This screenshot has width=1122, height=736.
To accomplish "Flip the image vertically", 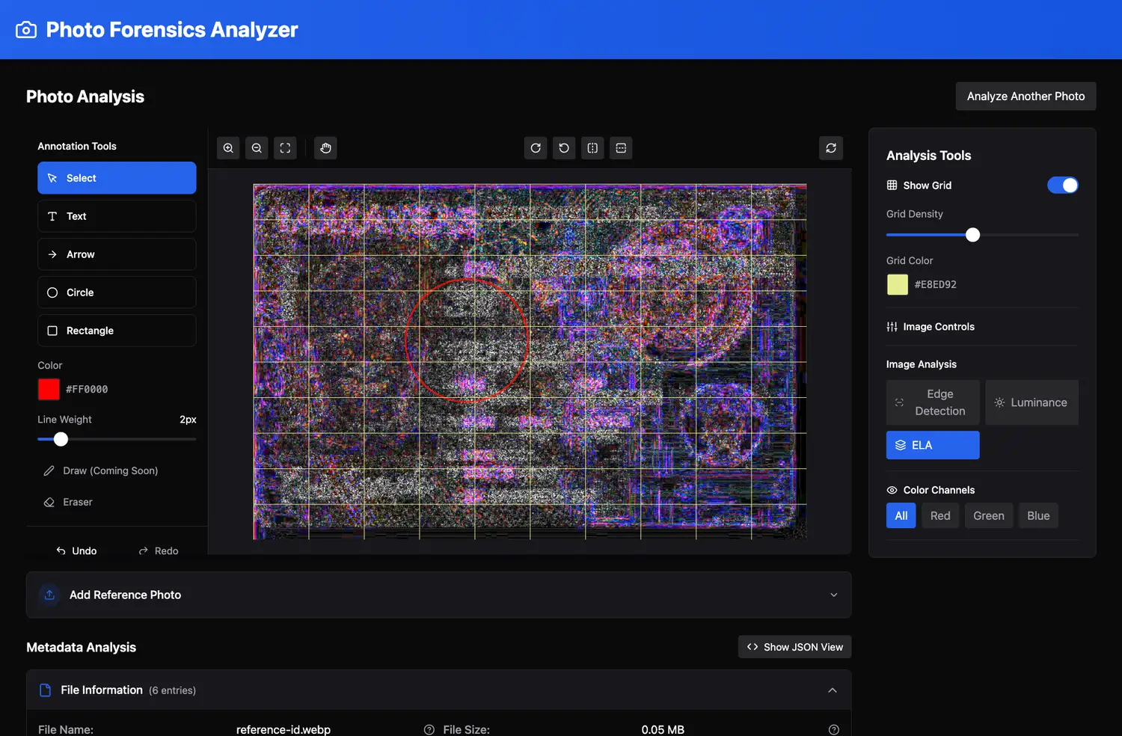I will 621,148.
